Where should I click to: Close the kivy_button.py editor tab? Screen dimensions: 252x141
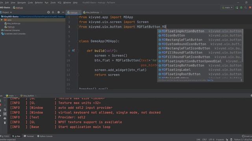tap(101, 12)
